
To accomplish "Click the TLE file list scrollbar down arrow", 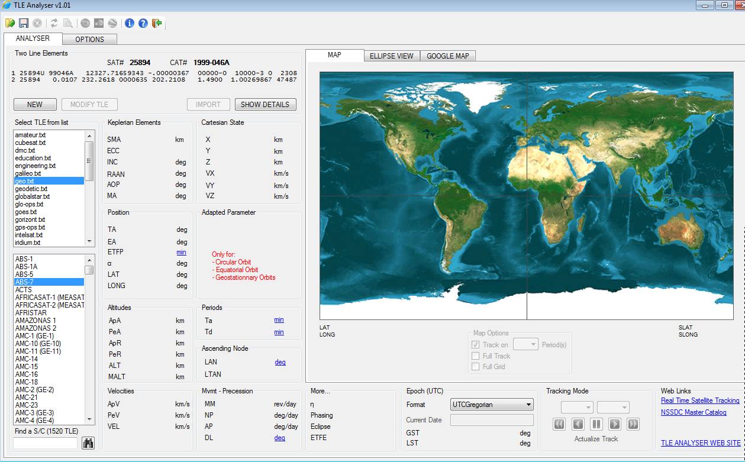I will coord(89,241).
